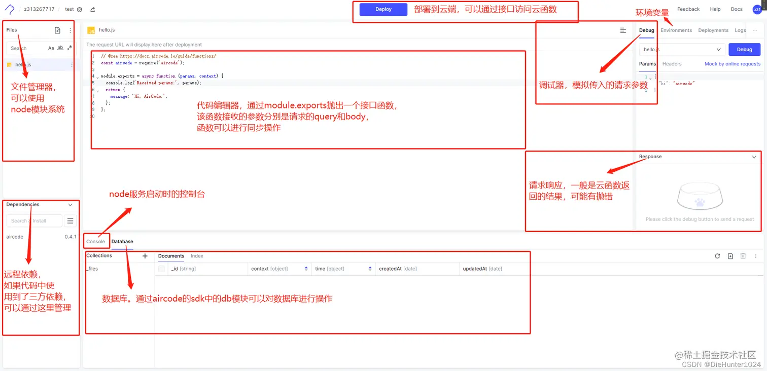Click the delete documents trash icon
Screen dimensions: 767x371
[743, 256]
